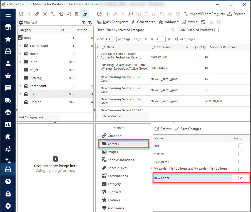Open sliders preferences icon in sidebar
This screenshot has height=212, width=251.
[8, 149]
